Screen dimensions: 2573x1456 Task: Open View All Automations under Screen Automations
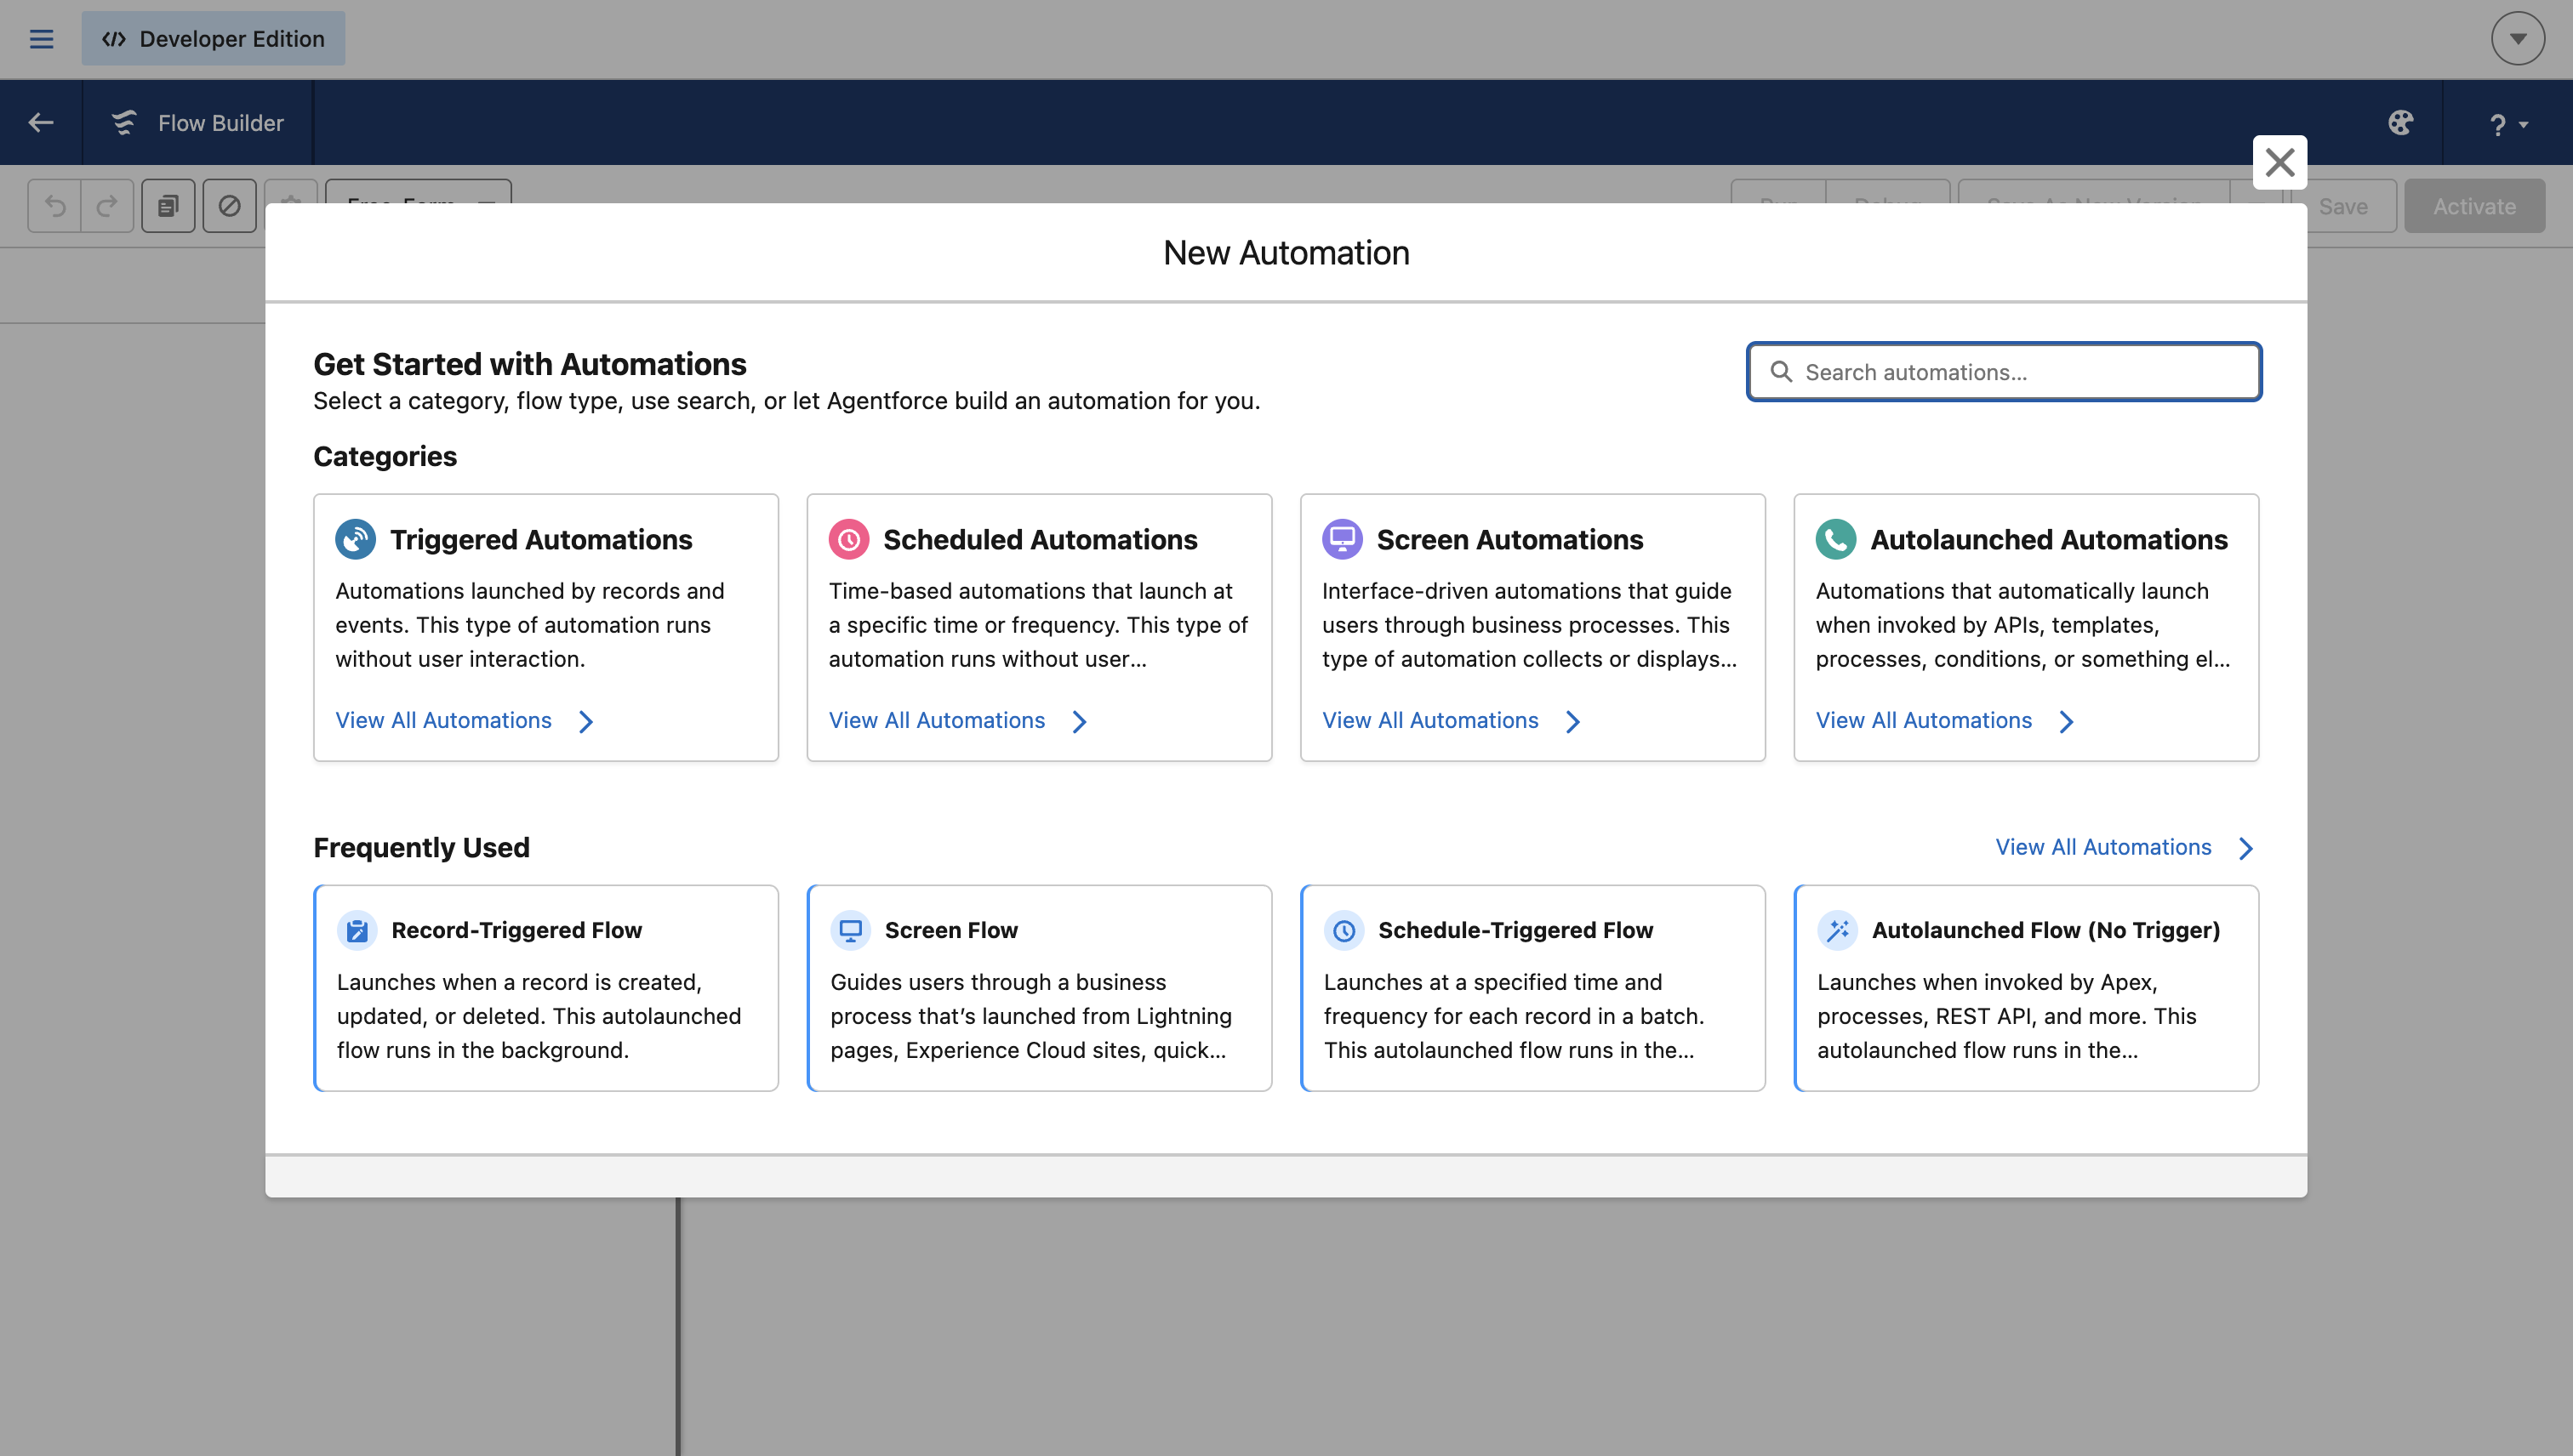pyautogui.click(x=1430, y=720)
